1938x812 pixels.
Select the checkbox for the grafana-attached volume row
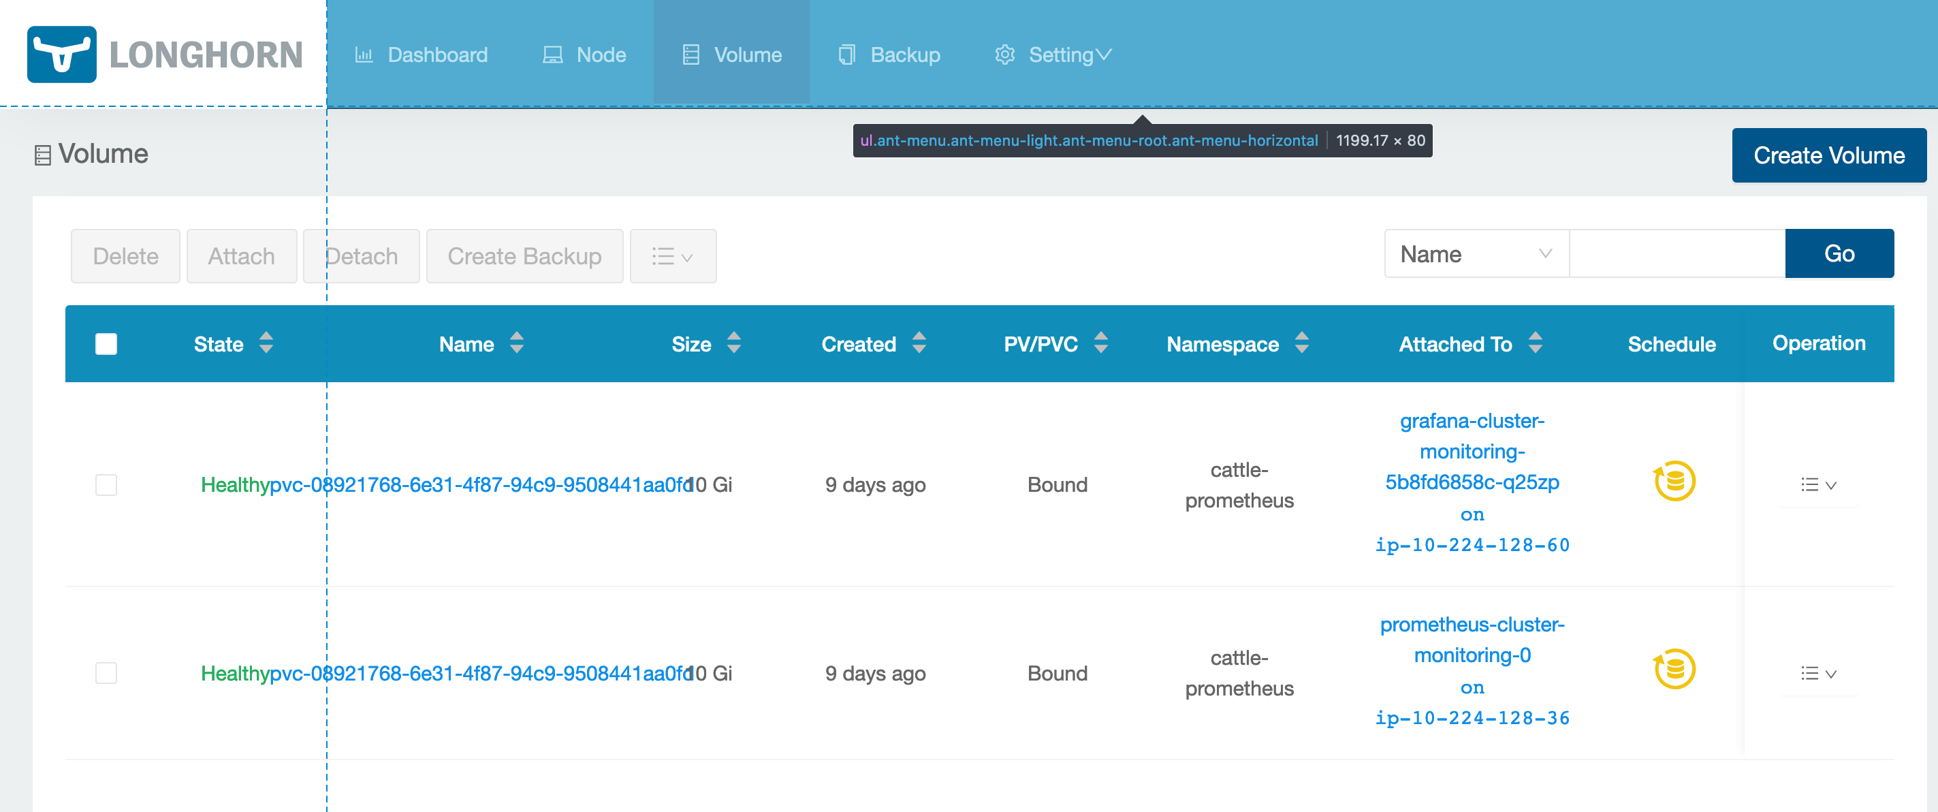tap(106, 484)
